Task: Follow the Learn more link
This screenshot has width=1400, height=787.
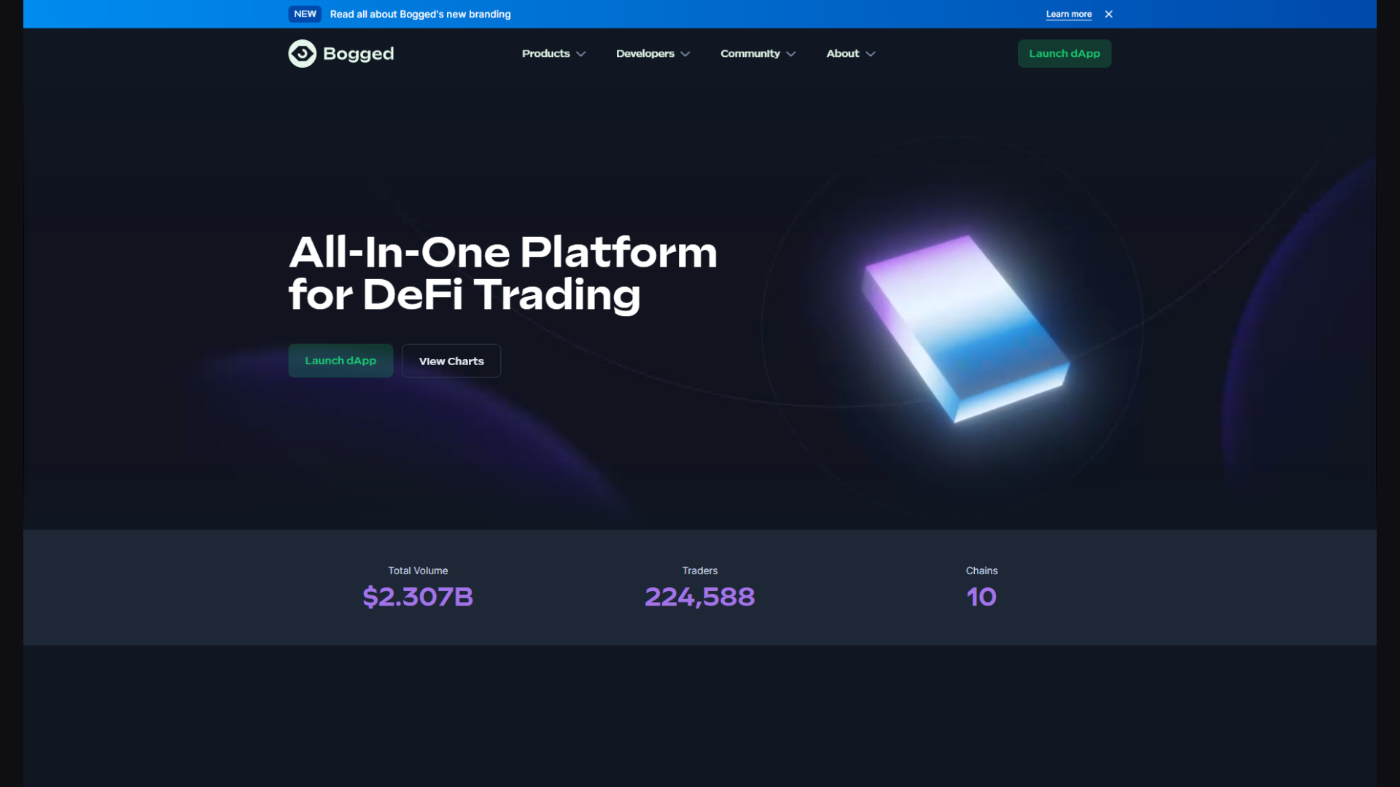Action: [1068, 14]
